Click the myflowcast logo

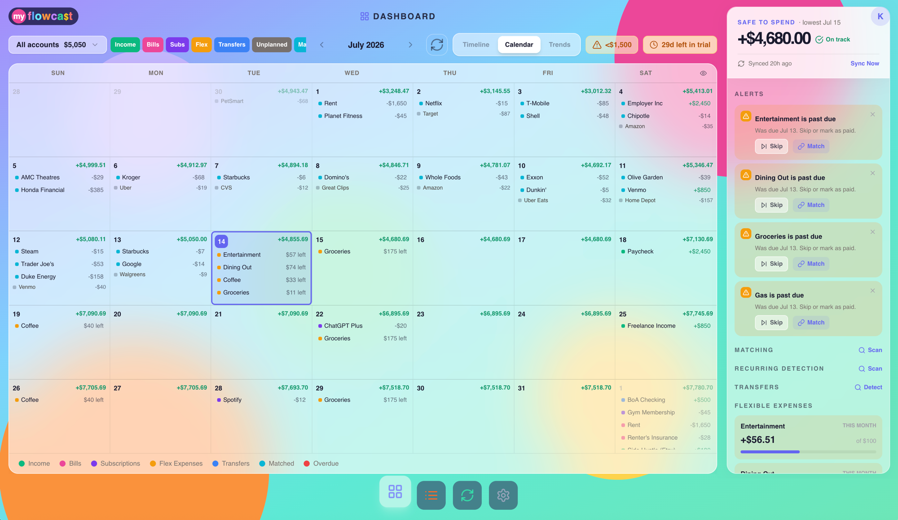44,17
